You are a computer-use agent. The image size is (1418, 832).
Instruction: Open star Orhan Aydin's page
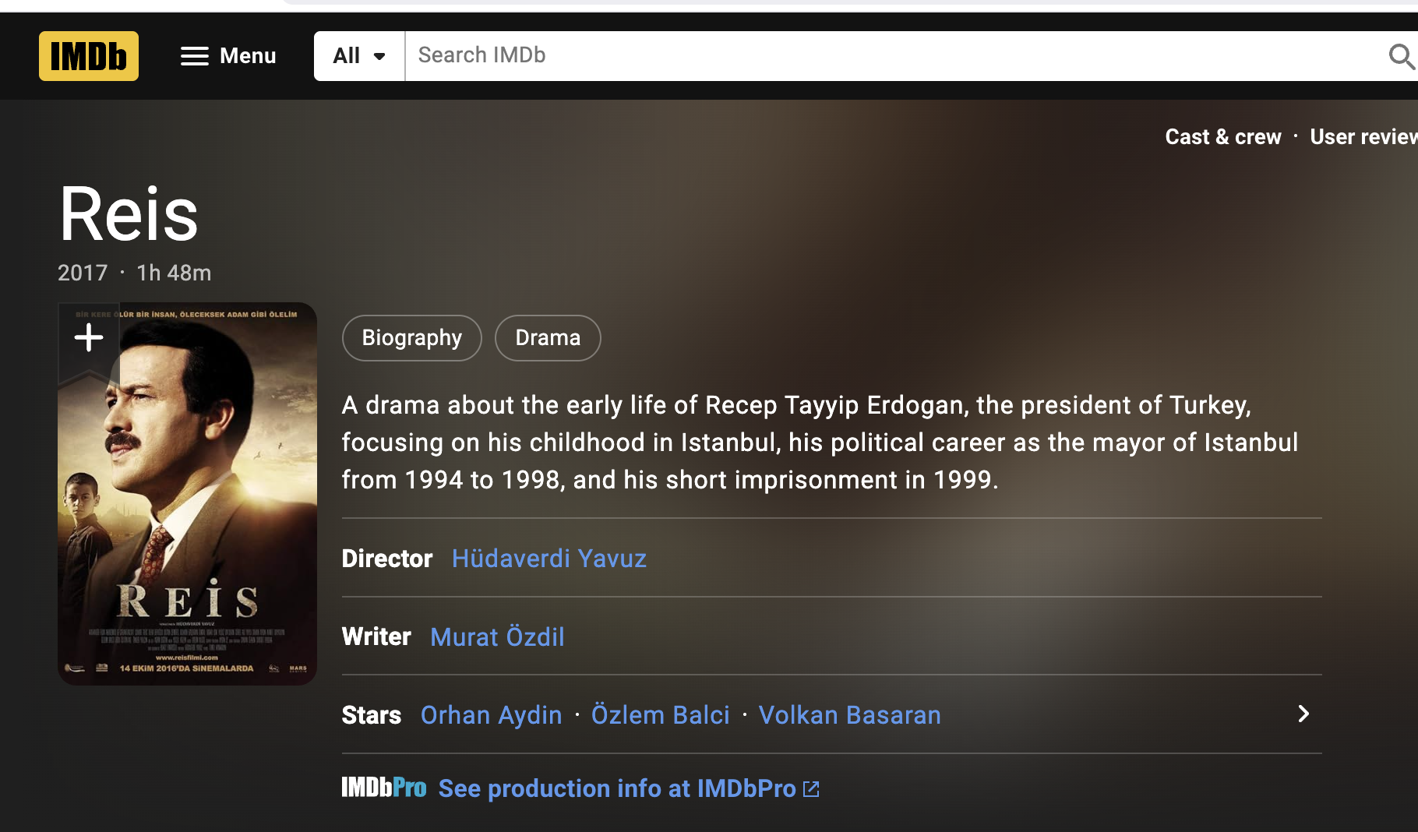[x=491, y=715]
